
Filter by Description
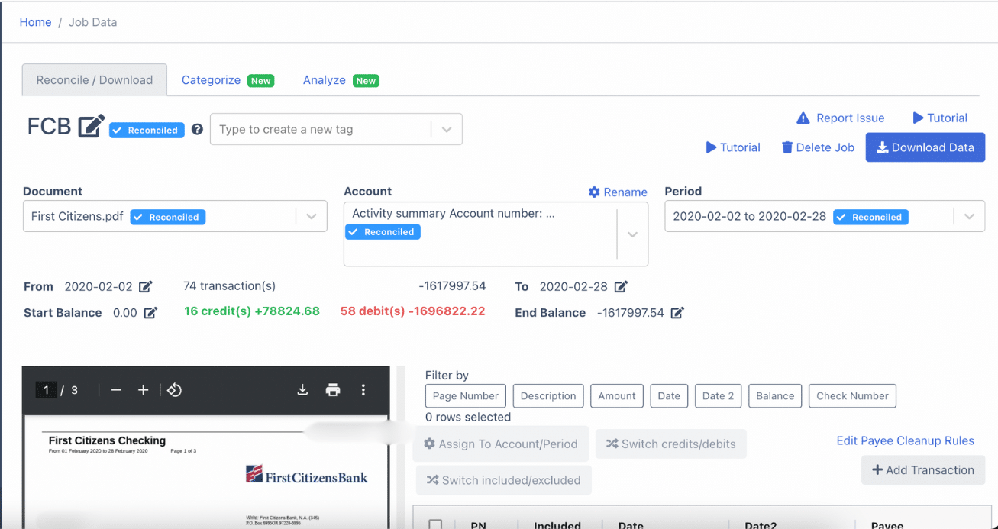pos(548,396)
